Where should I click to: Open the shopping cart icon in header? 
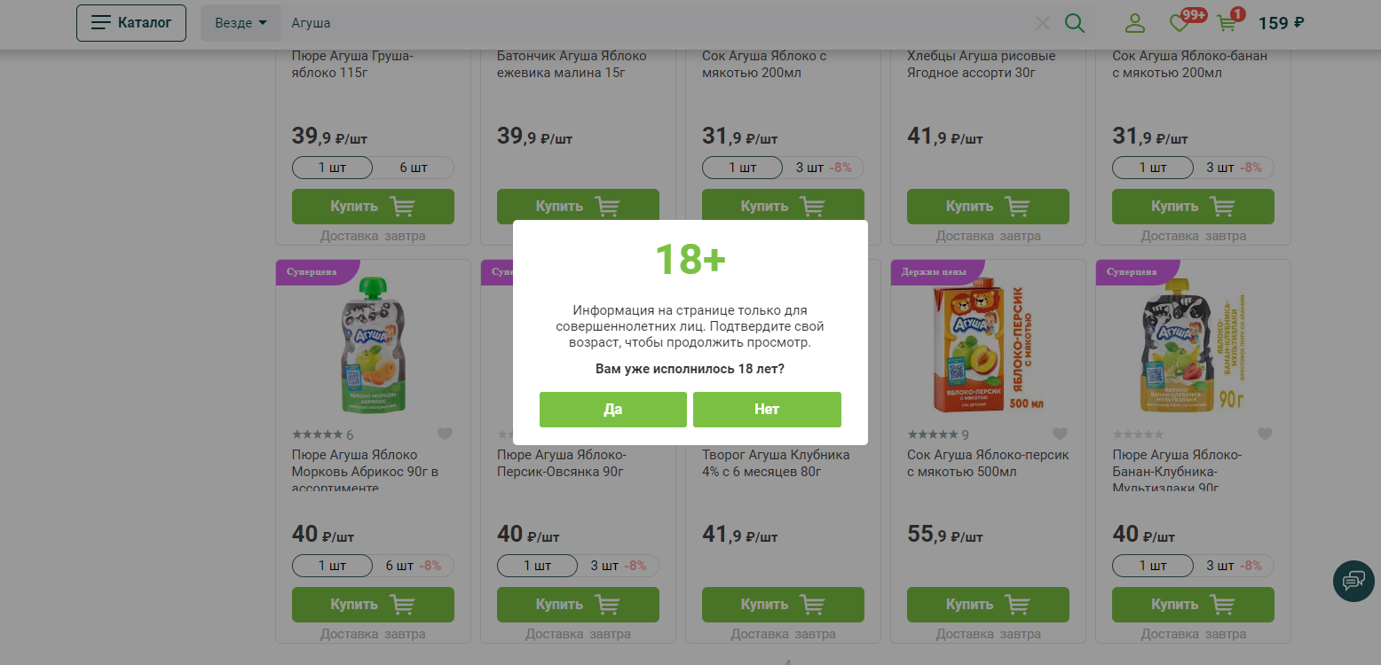point(1227,23)
